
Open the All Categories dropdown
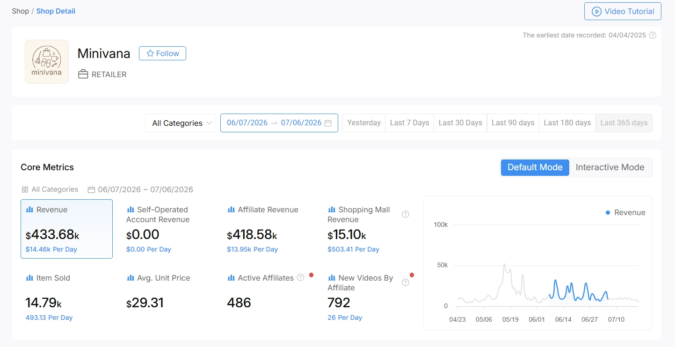tap(181, 123)
